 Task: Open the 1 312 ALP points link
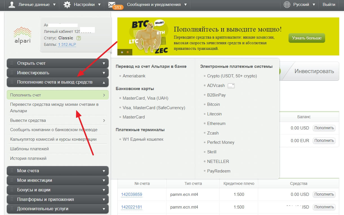67,44
